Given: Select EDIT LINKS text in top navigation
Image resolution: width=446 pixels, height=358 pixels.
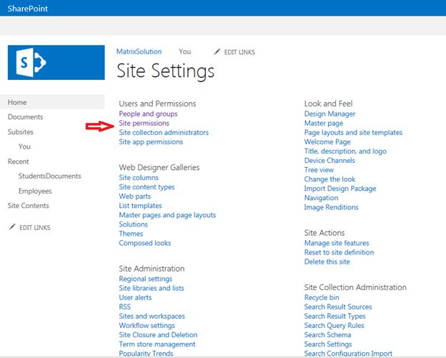Looking at the screenshot, I should click(239, 52).
